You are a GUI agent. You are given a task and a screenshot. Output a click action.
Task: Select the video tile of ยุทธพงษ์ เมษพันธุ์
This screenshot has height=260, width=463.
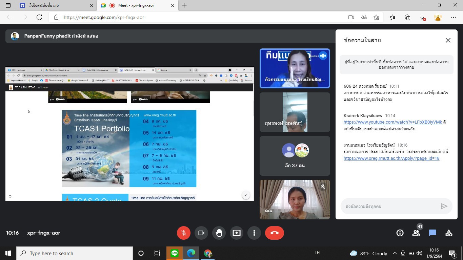[x=295, y=112]
